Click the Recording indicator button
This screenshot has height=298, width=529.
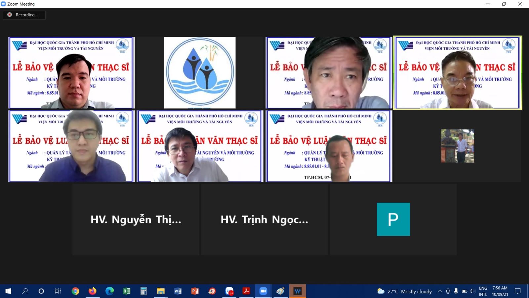(x=24, y=15)
